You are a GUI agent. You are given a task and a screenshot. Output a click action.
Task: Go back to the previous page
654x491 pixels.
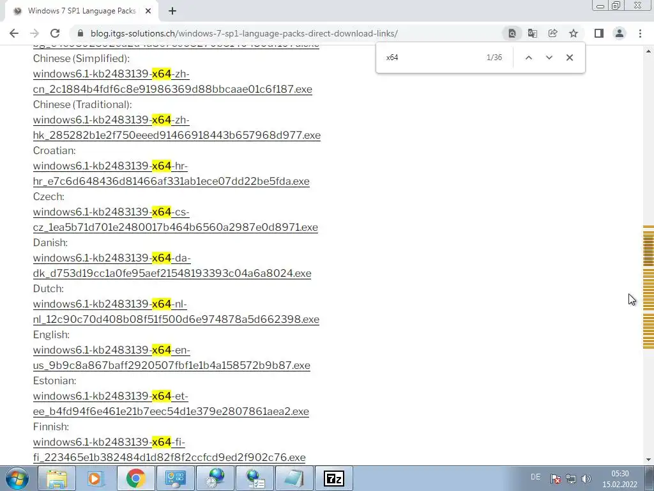point(14,33)
